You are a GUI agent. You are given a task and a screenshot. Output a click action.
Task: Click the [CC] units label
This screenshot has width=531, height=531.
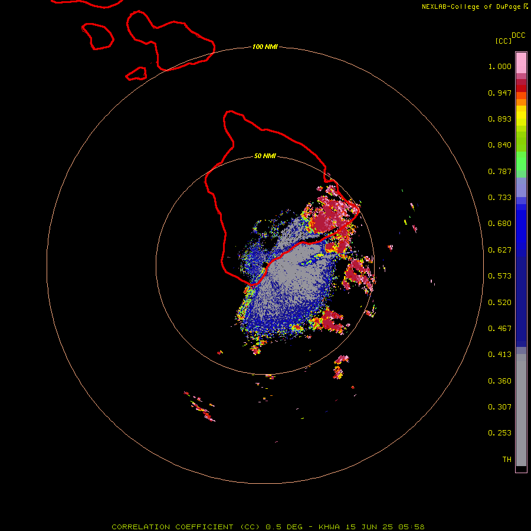(503, 41)
